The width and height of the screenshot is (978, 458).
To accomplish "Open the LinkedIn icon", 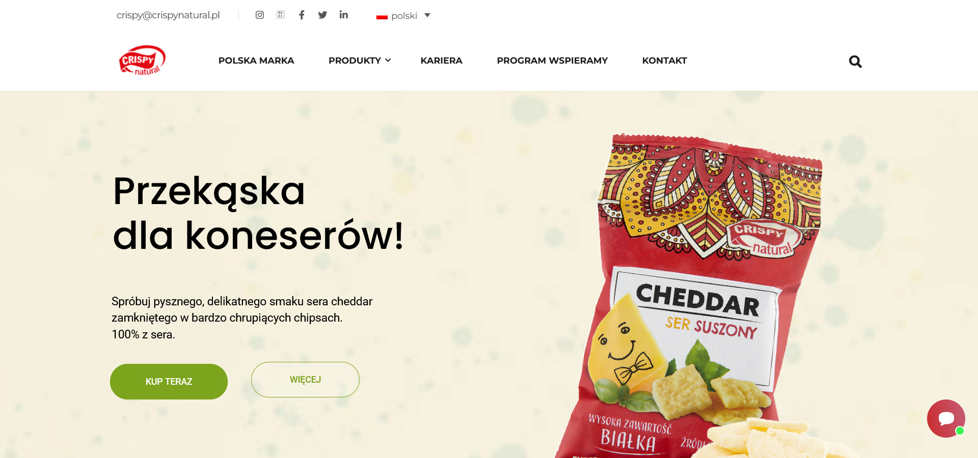I will [x=344, y=15].
